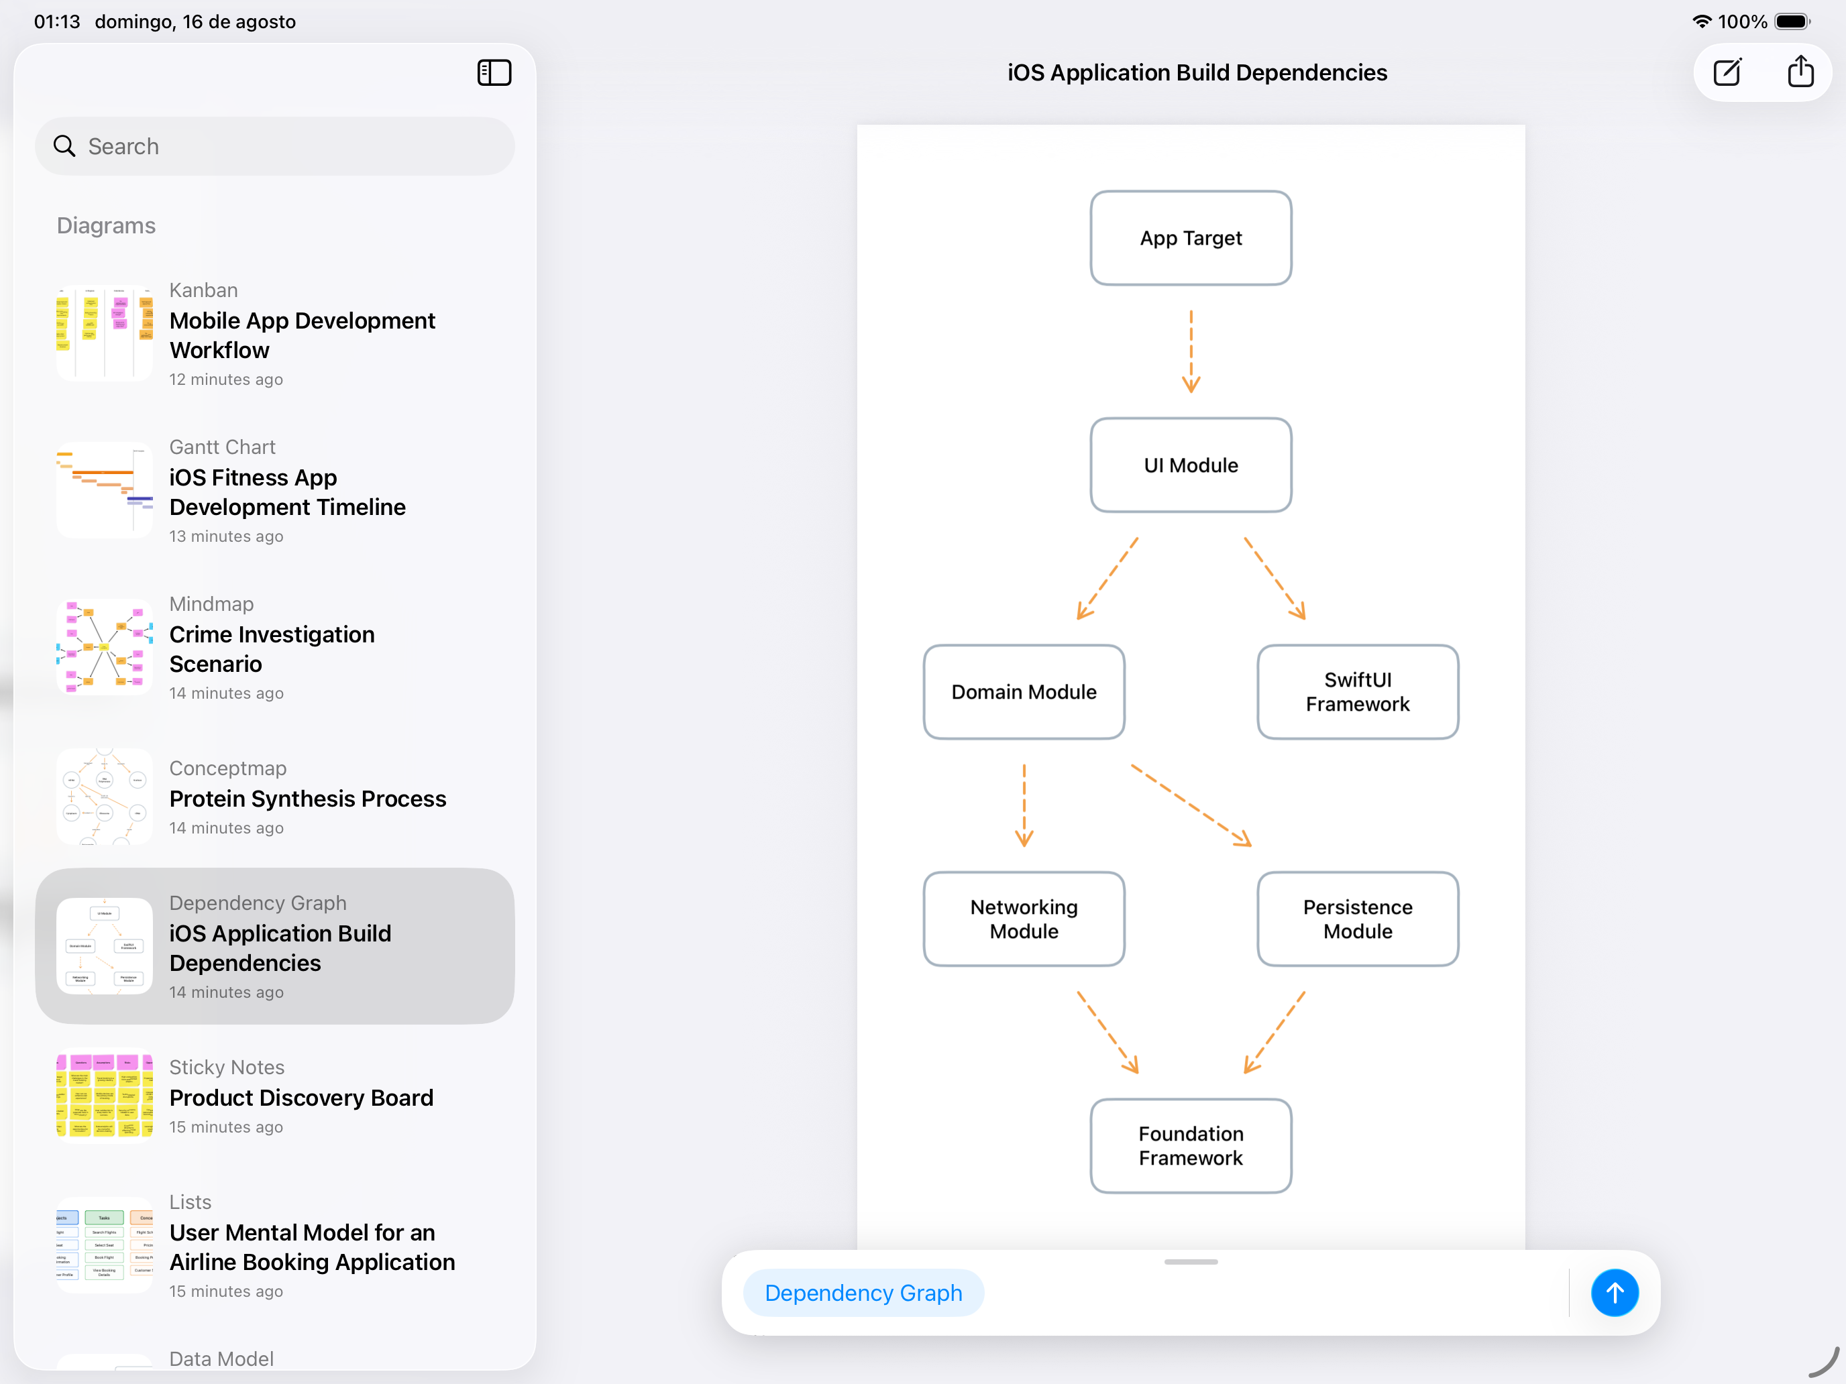
Task: Select the Persistence Module node
Action: 1358,919
